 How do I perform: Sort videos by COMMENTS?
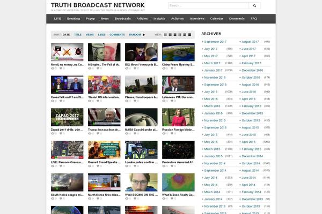117,35
